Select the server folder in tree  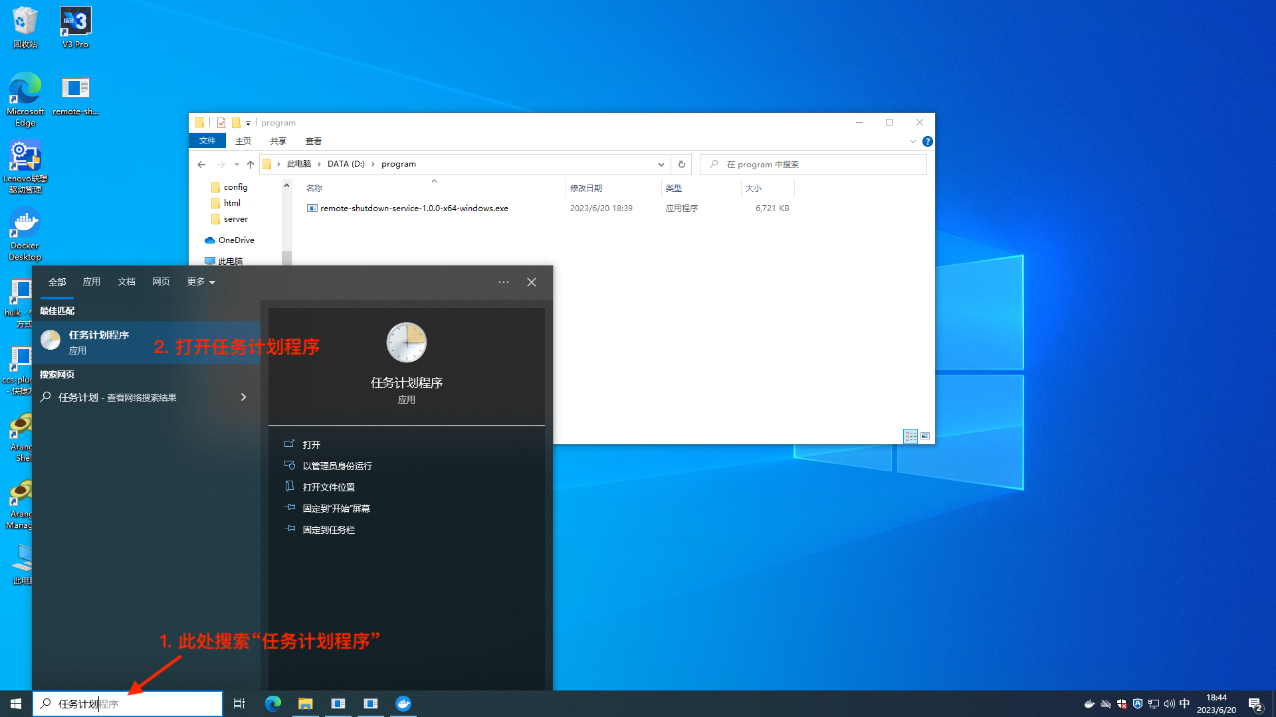point(235,219)
